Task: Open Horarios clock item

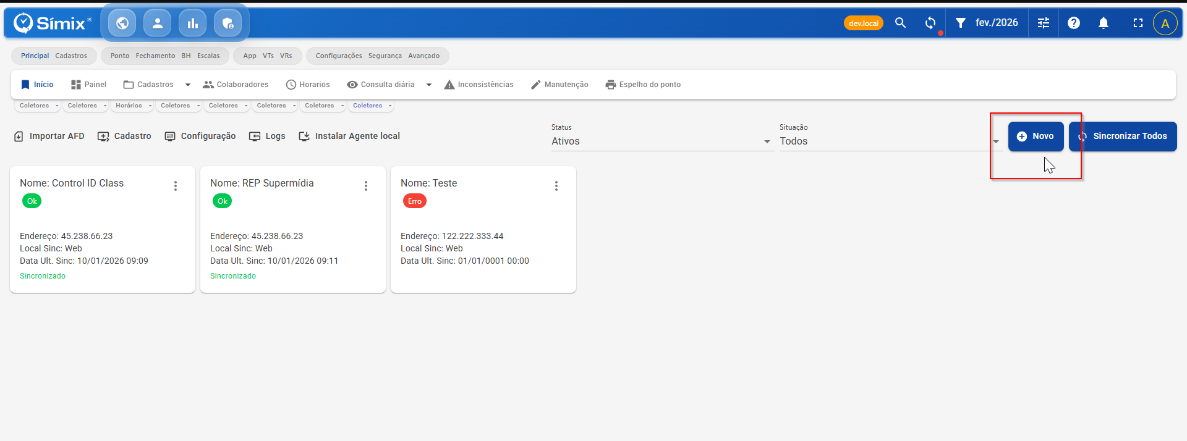Action: point(308,85)
